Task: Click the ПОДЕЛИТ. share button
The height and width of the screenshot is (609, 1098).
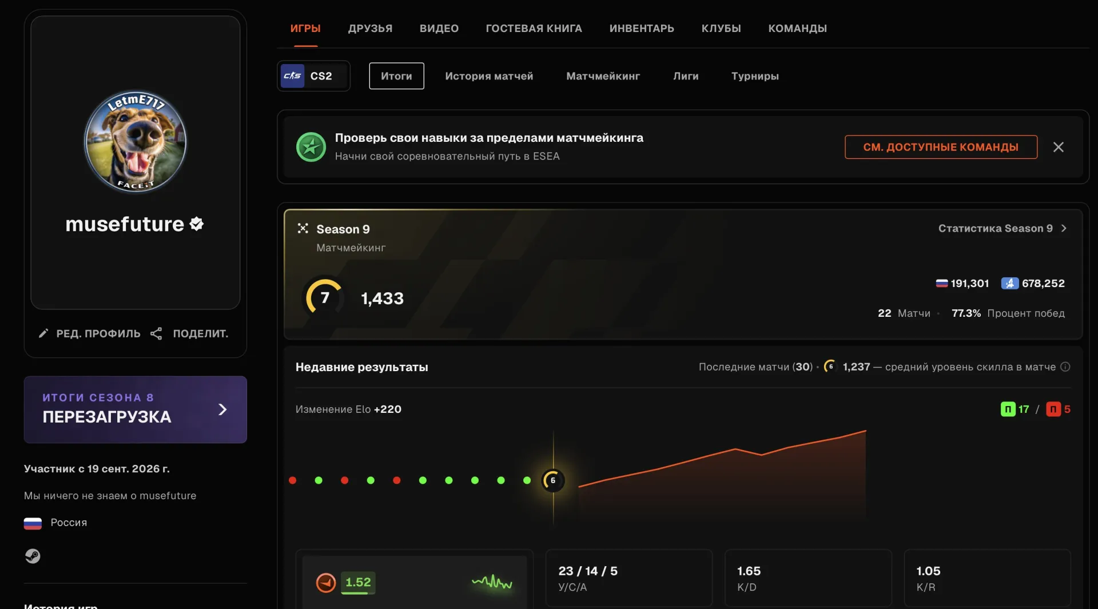Action: pyautogui.click(x=189, y=333)
